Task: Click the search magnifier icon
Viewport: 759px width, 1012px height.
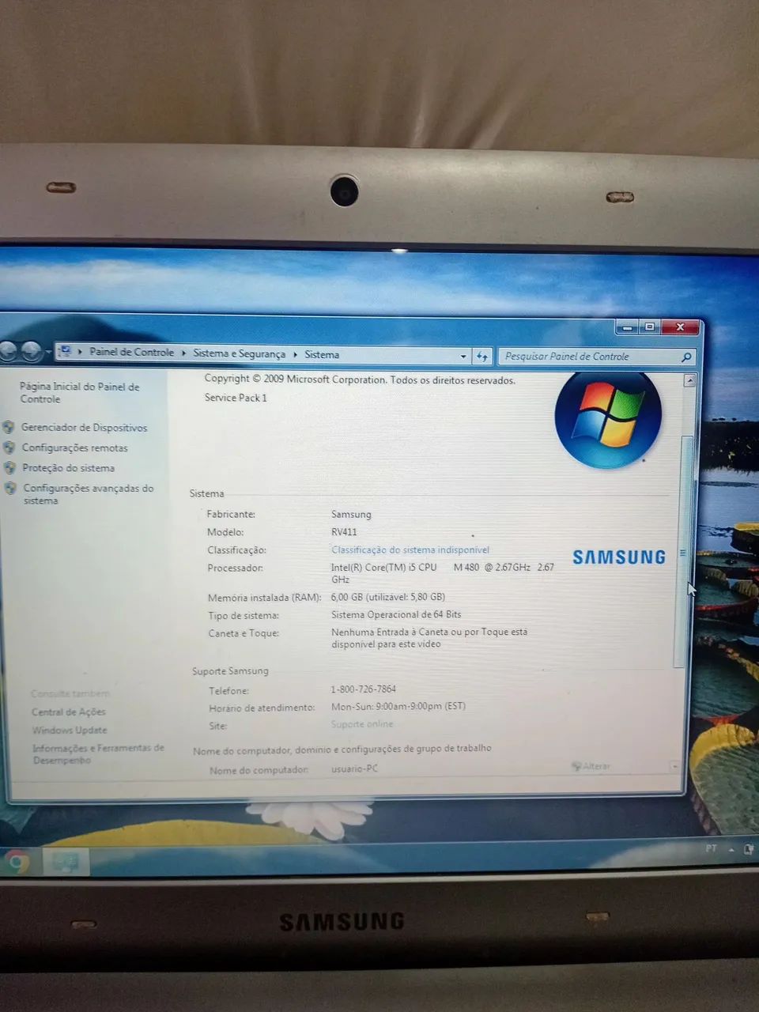Action: (686, 357)
